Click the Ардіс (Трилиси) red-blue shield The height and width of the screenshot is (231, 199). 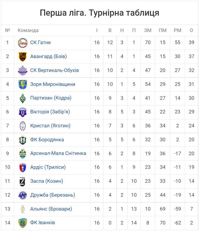tap(23, 168)
